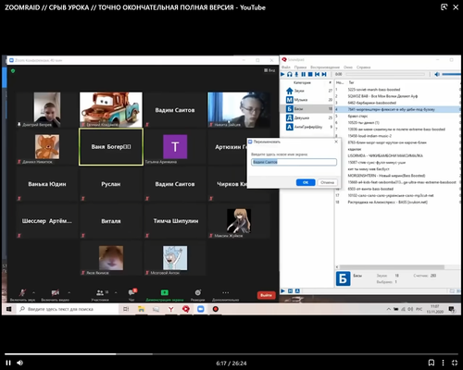Open Task View on the taskbar
463x370 pixels.
click(x=126, y=309)
